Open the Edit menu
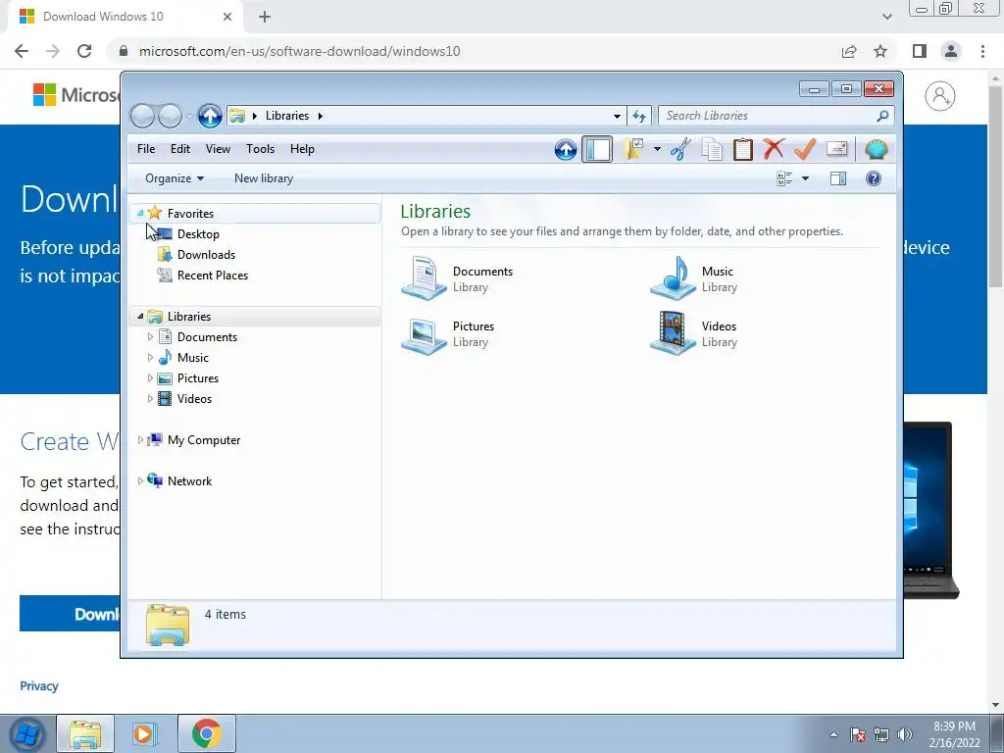The image size is (1004, 753). [x=180, y=149]
